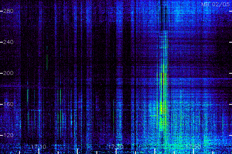Select the MB 02/05 corner label
The image size is (232, 154).
[216, 4]
